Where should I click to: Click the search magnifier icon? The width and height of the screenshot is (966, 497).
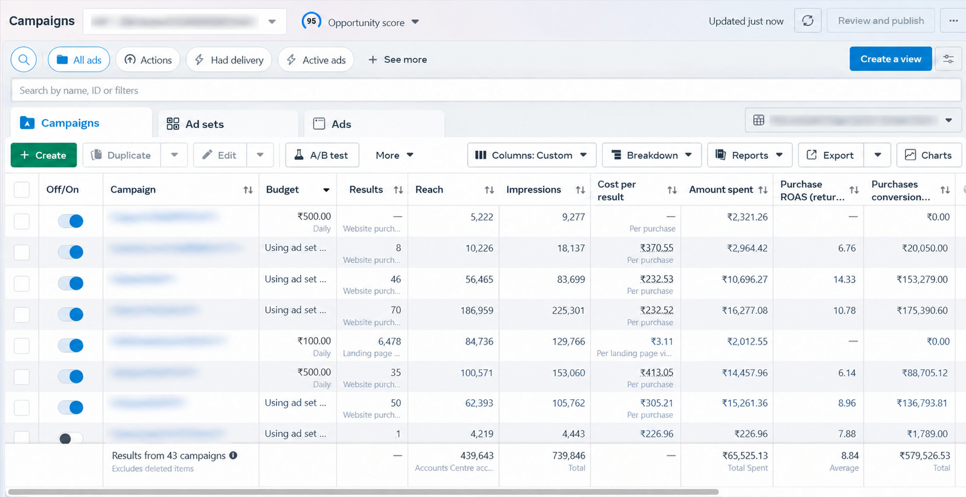point(24,60)
